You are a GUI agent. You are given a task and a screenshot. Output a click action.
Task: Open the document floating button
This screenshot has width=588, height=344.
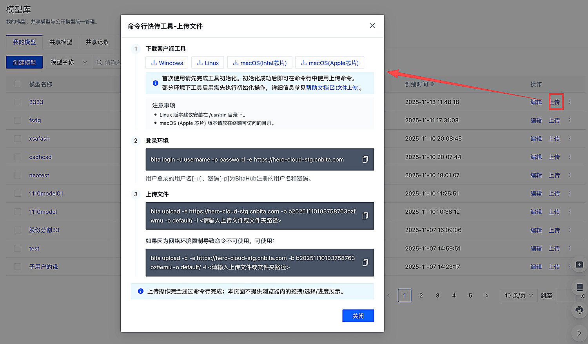coord(579,287)
